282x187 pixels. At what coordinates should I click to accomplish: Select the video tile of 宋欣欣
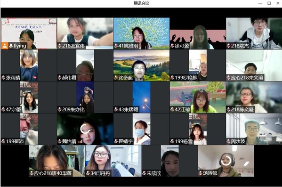point(169,161)
